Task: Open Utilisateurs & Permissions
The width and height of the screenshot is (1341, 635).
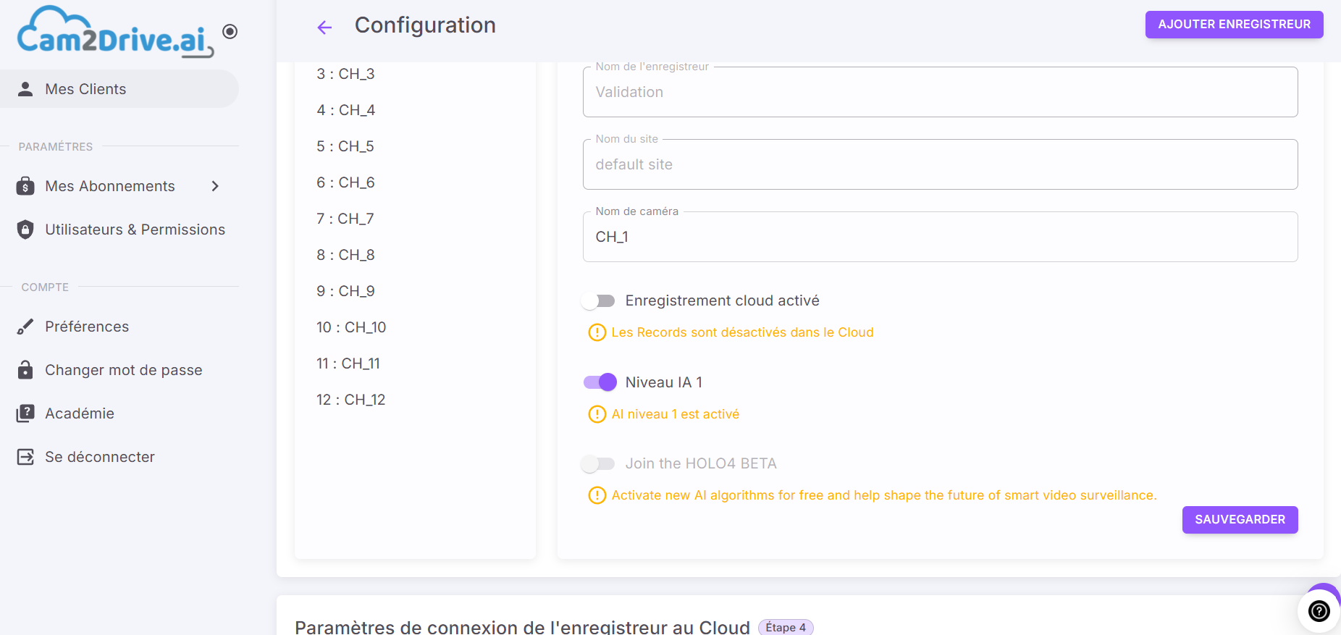Action: [119, 230]
